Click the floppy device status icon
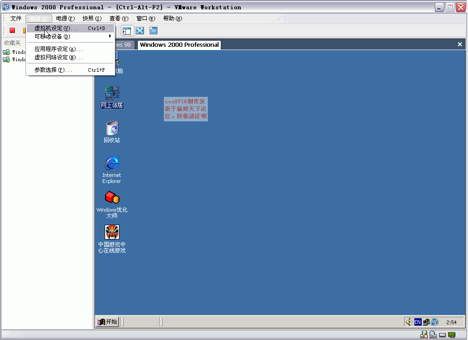 coord(424,335)
